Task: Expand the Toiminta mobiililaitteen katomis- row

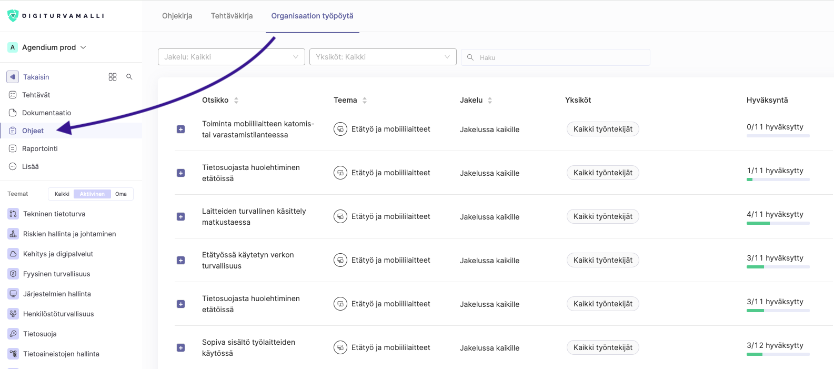Action: point(180,129)
